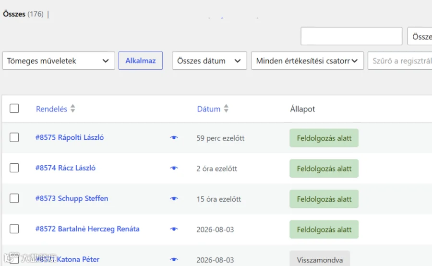Sort orders by Dátum column header
Screen dimensions: 432x266
[209, 109]
